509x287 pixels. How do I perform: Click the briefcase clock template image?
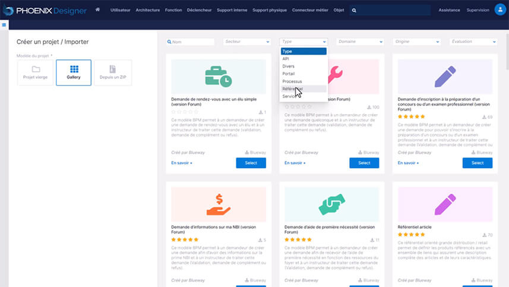click(x=218, y=76)
